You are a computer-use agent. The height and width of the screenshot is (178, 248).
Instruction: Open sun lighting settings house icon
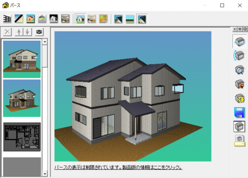239,99
